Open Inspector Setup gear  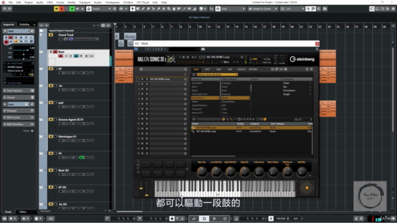(x=32, y=131)
